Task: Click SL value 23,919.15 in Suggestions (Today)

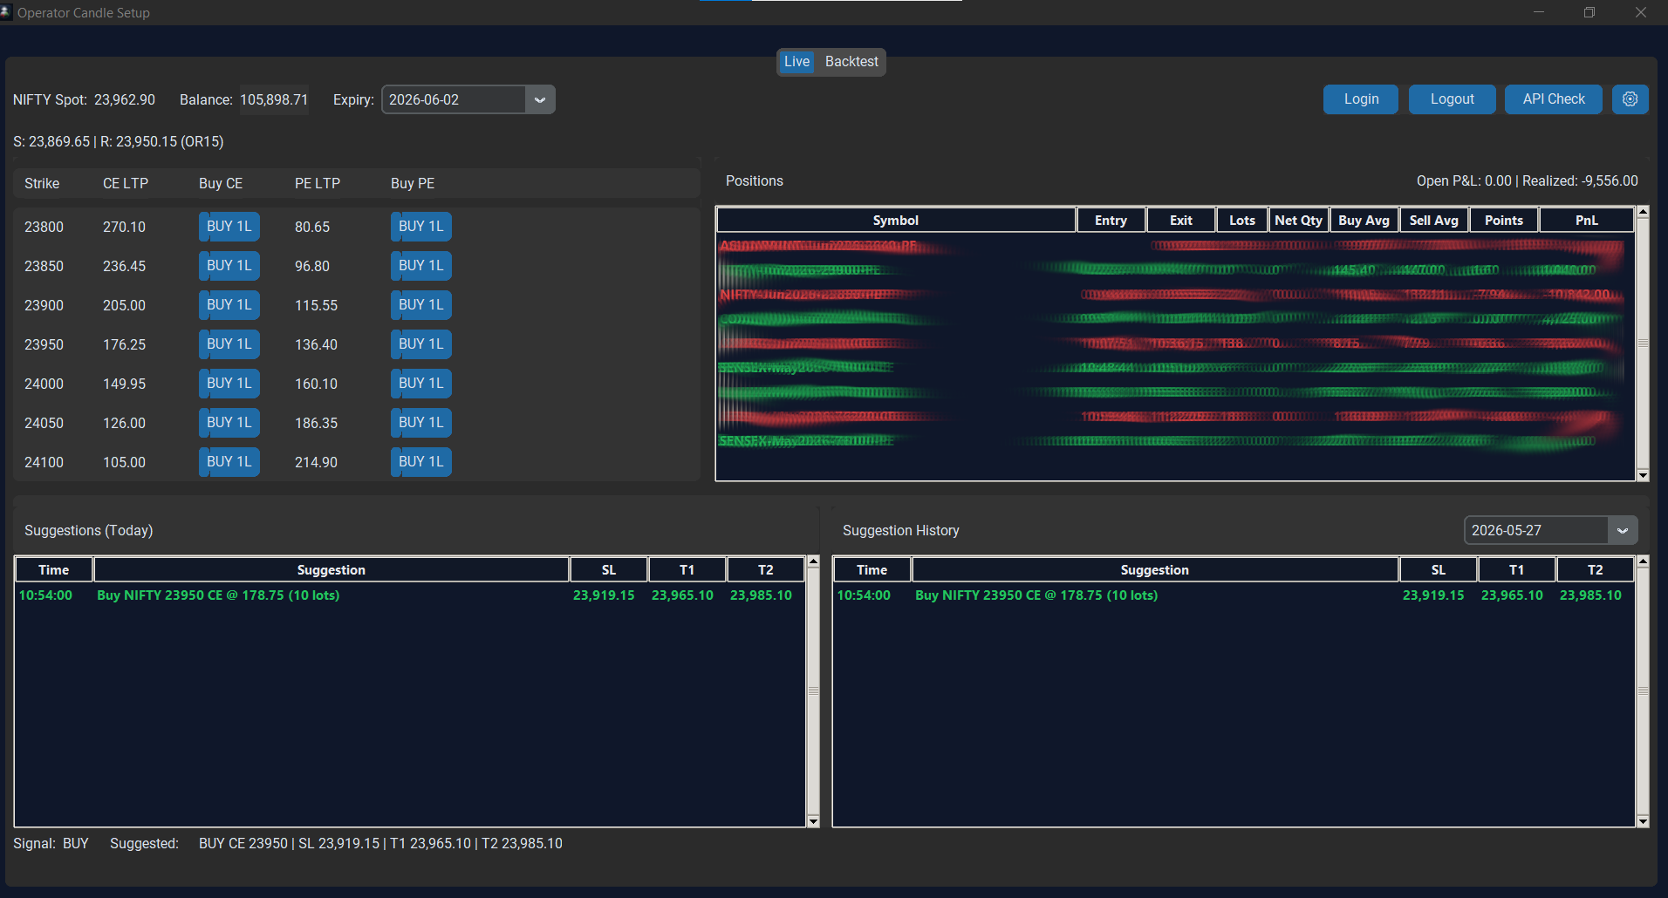Action: pyautogui.click(x=604, y=595)
